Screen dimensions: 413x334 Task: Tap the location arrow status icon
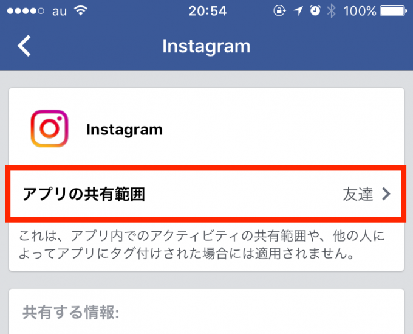click(298, 11)
